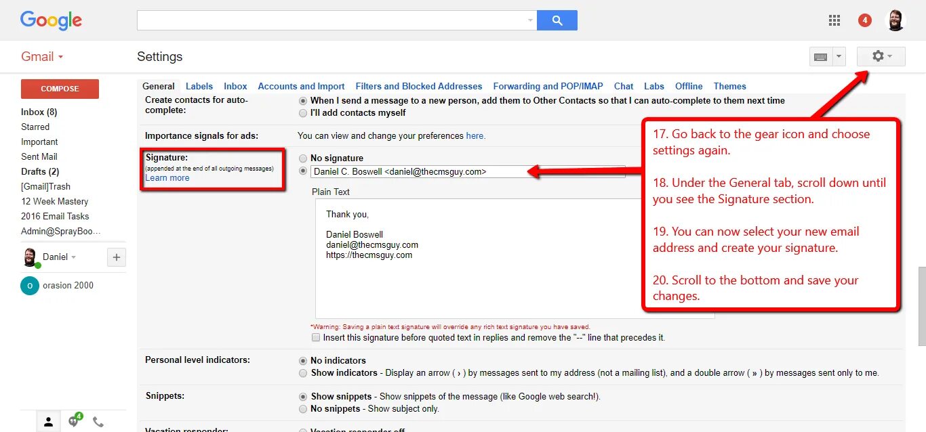Open the Offline tab

[689, 86]
